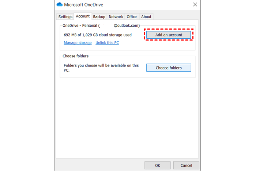
Task: Click the Unlink this PC link
Action: (107, 43)
